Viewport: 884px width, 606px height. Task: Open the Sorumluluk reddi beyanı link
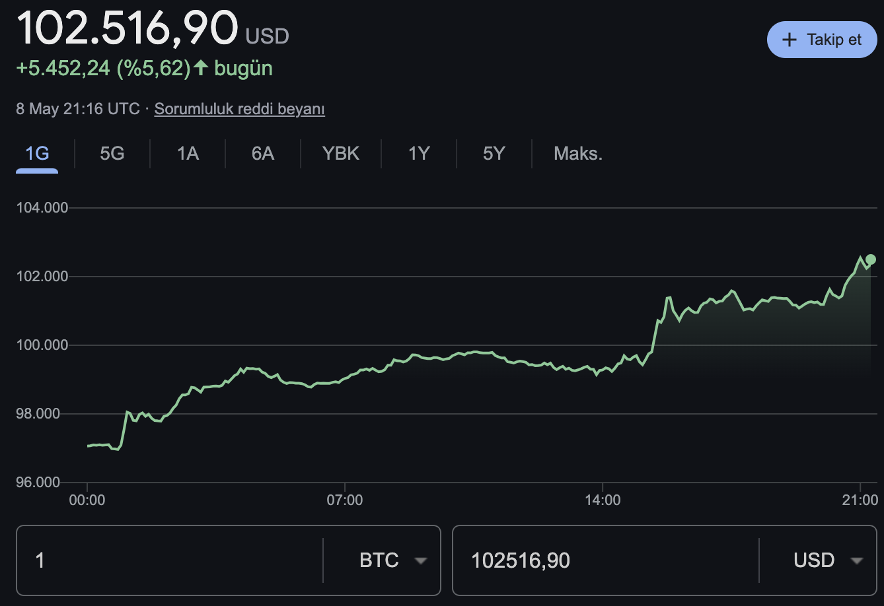coord(239,109)
